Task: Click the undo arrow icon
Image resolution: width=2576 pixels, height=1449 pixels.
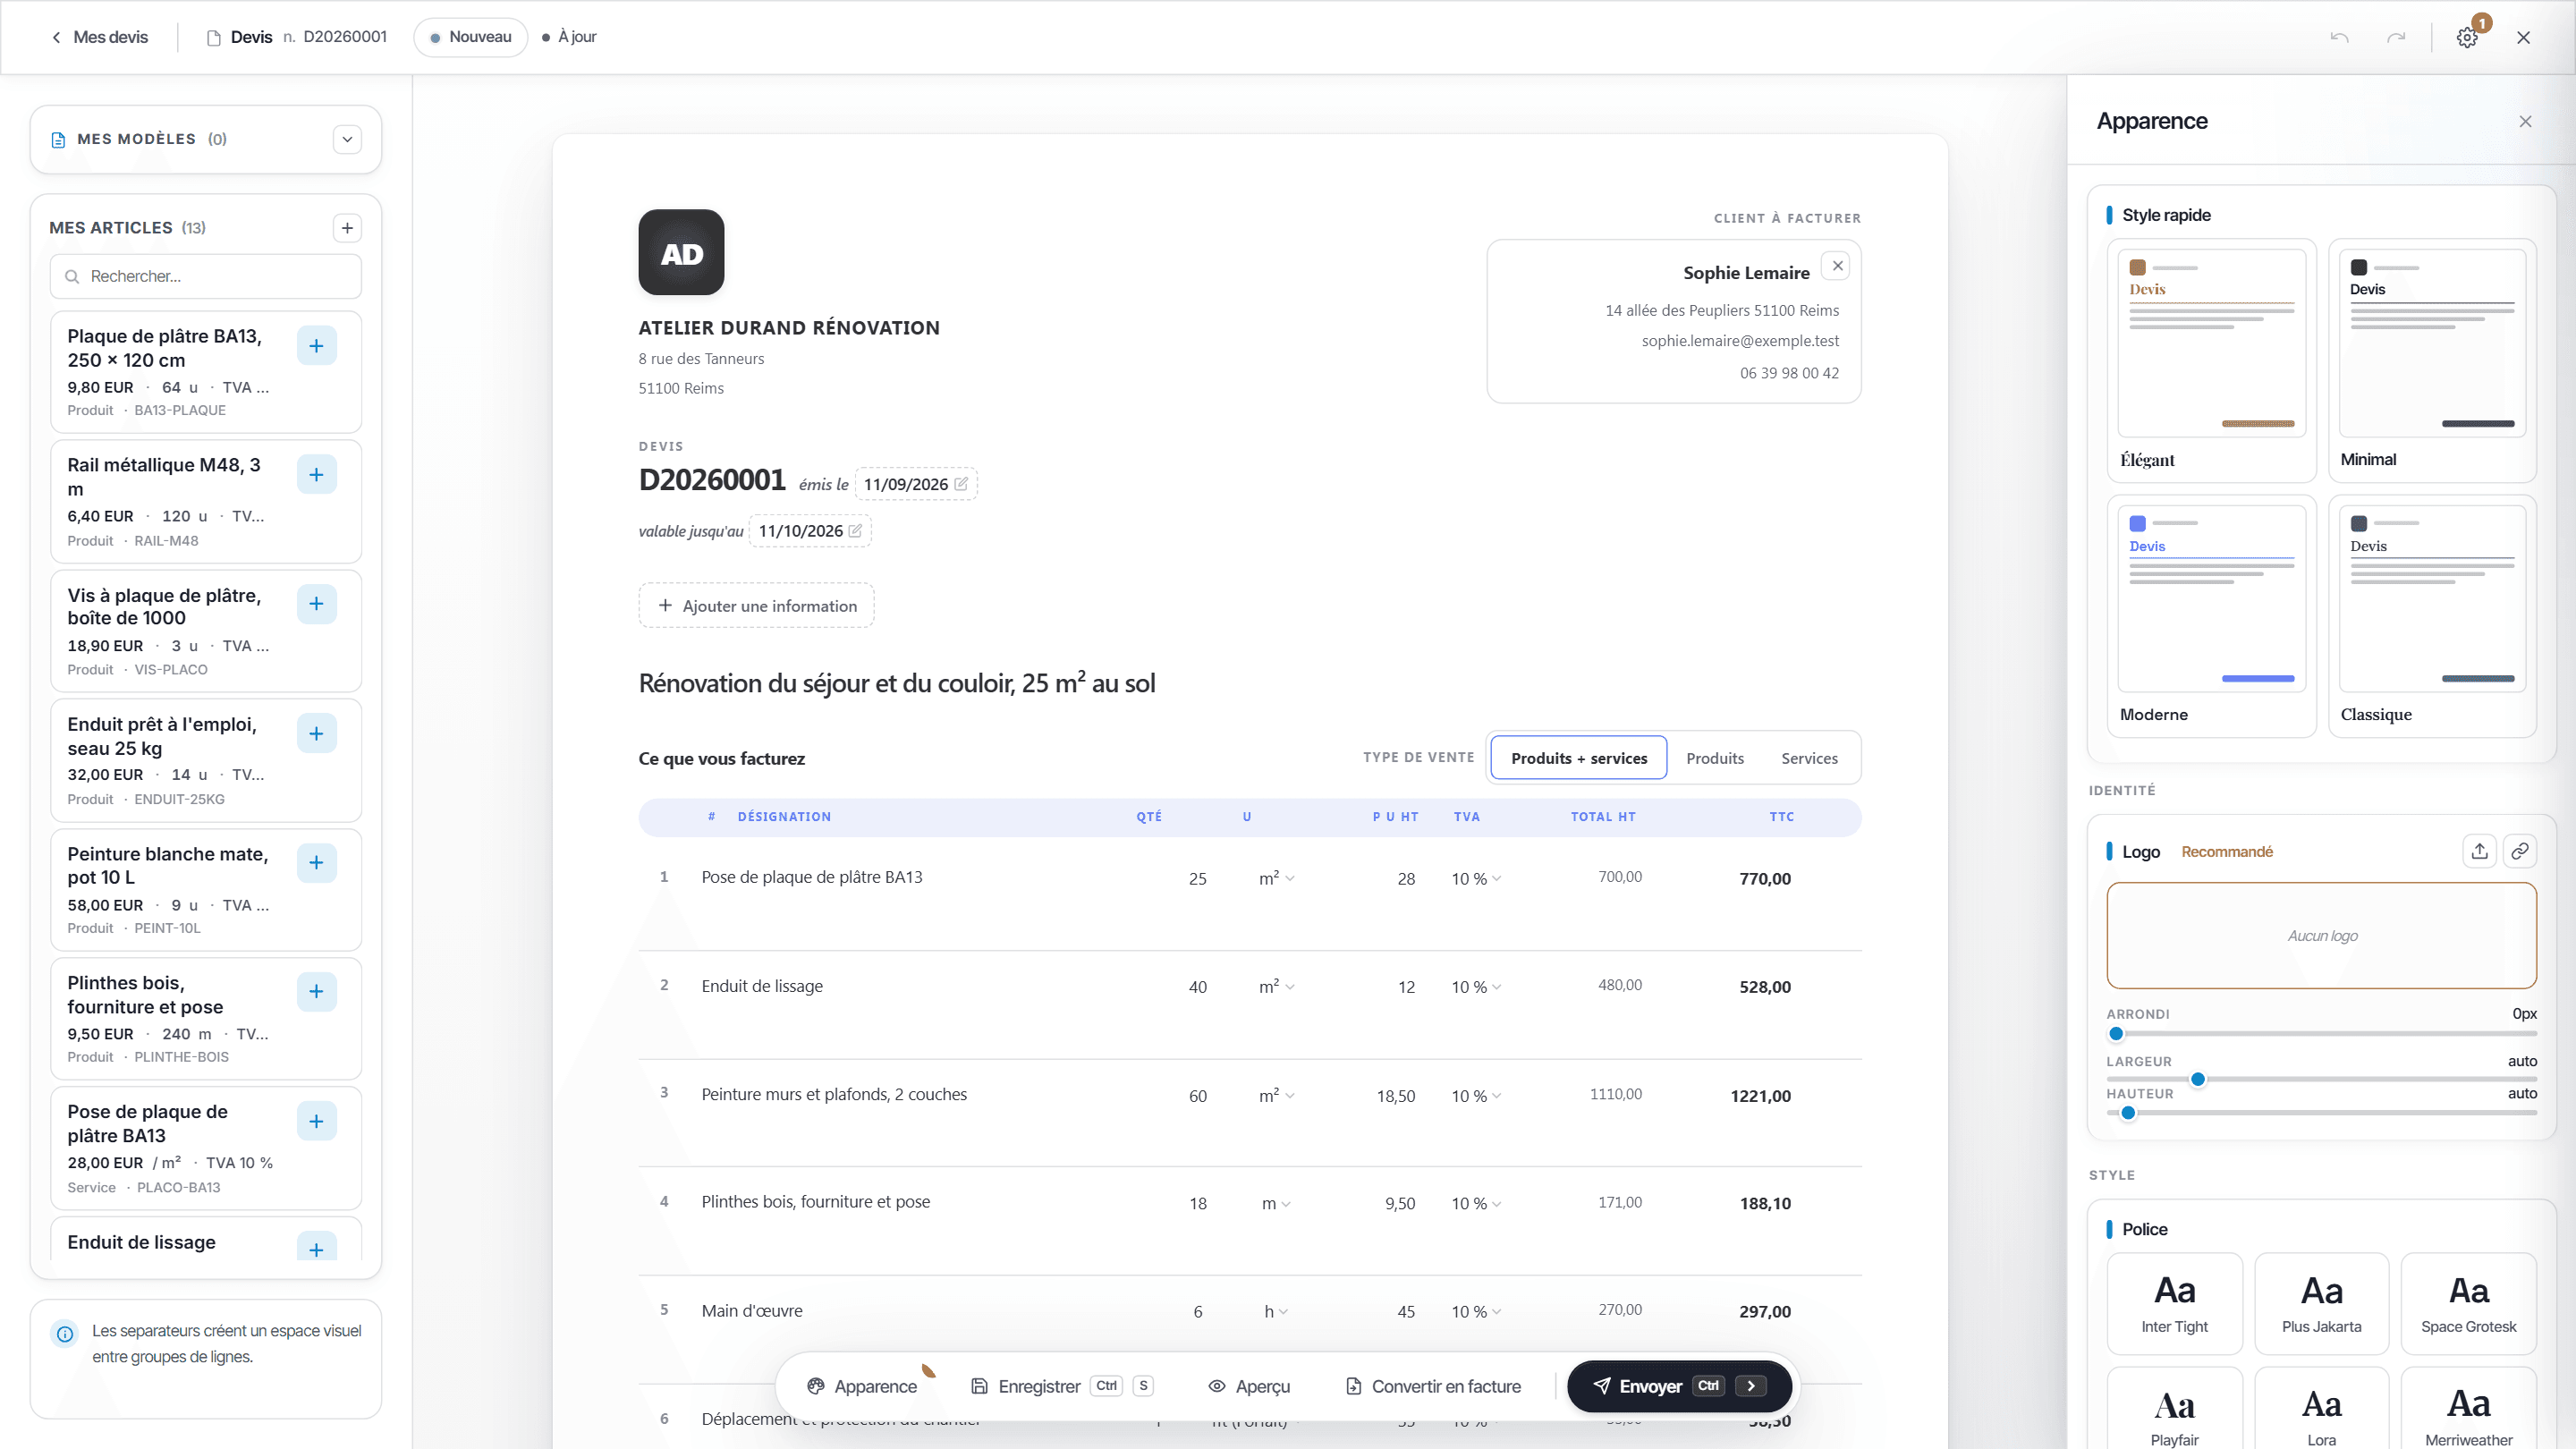Action: pyautogui.click(x=2339, y=37)
